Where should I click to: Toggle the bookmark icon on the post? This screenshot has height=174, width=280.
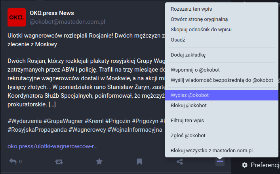click(x=139, y=161)
